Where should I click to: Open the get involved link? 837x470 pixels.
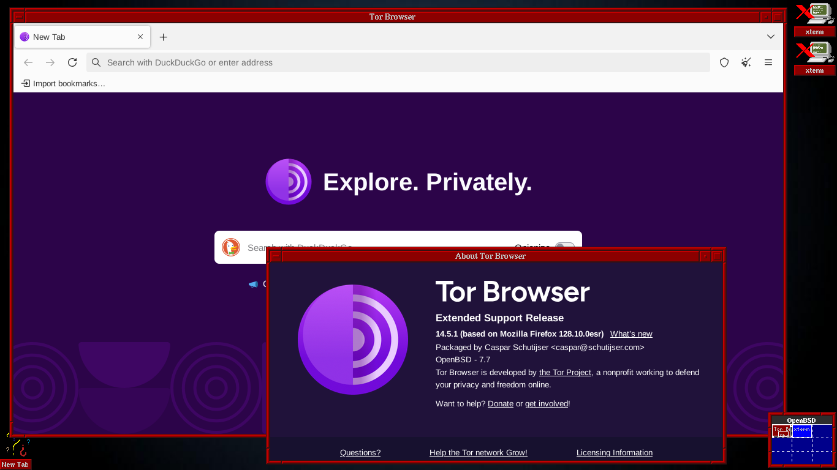pyautogui.click(x=547, y=403)
